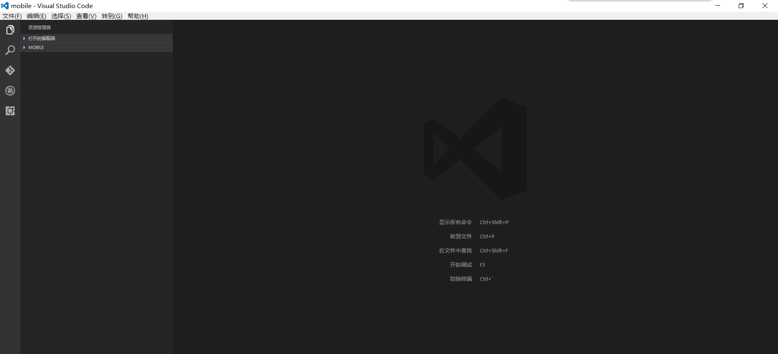Viewport: 778px width, 354px height.
Task: Click the 在文件中查找 hint text
Action: (455, 250)
